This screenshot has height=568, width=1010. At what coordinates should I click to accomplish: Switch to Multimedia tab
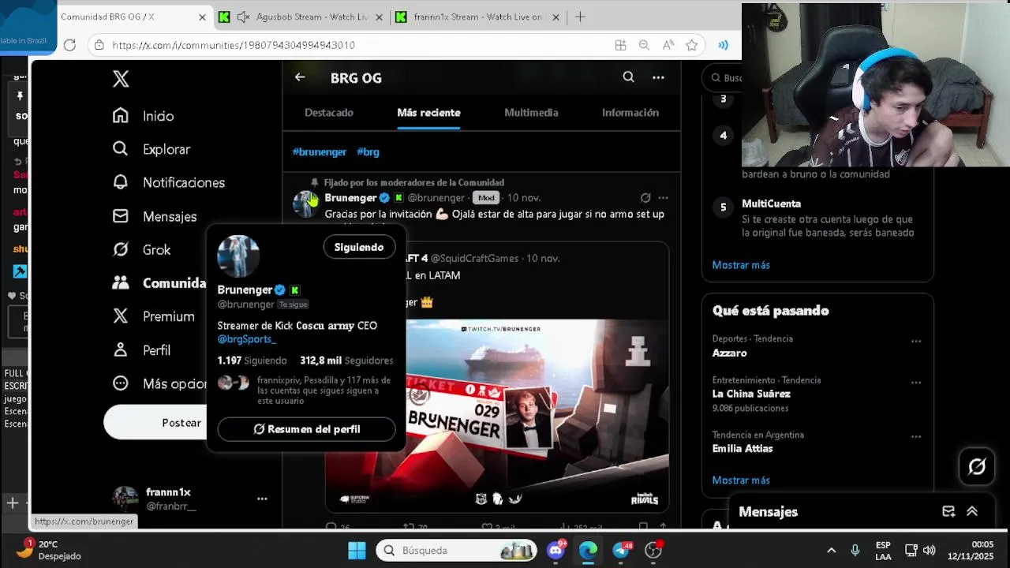tap(531, 113)
